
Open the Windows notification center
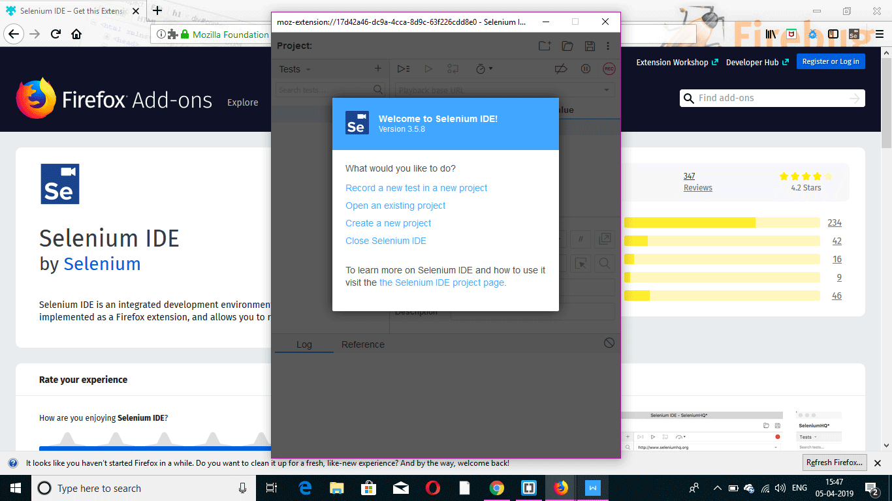click(872, 488)
